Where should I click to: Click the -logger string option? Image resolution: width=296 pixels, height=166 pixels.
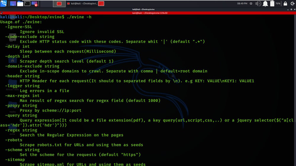point(22,86)
